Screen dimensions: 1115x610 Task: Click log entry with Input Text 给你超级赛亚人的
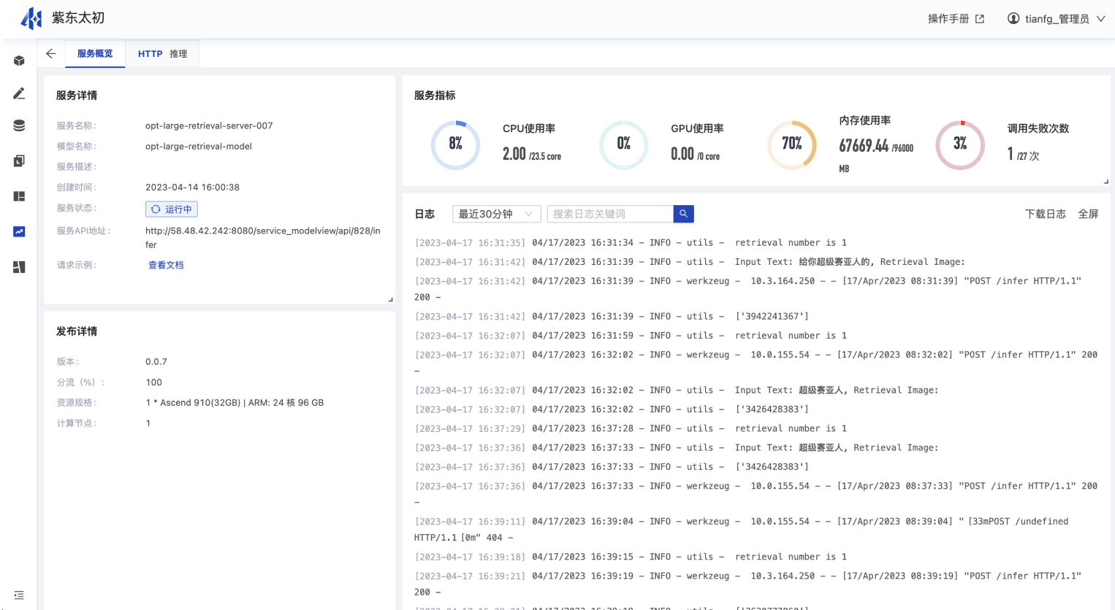(690, 261)
